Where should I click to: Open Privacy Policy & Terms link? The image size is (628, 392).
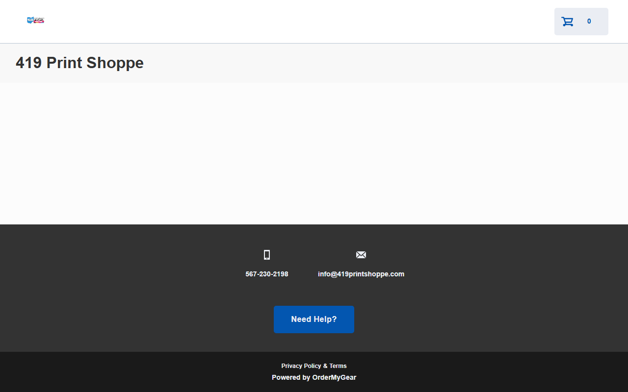[314, 366]
